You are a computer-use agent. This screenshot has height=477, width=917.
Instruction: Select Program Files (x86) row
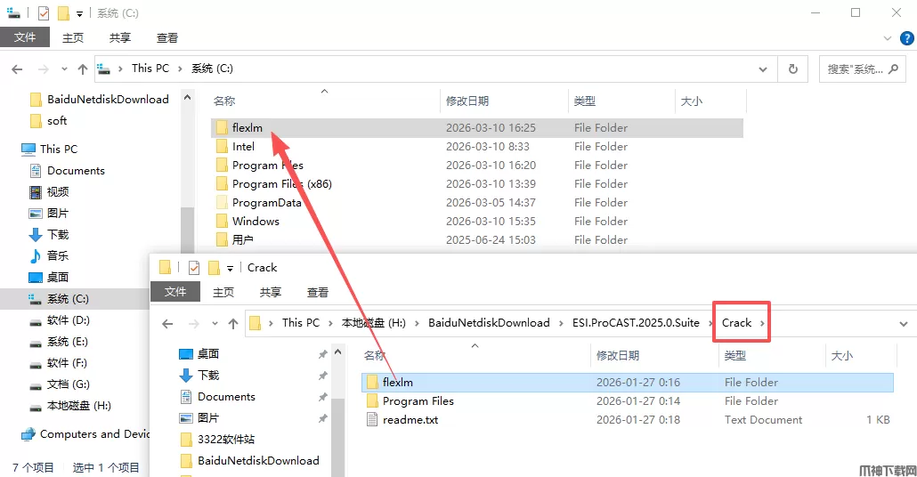(x=476, y=183)
